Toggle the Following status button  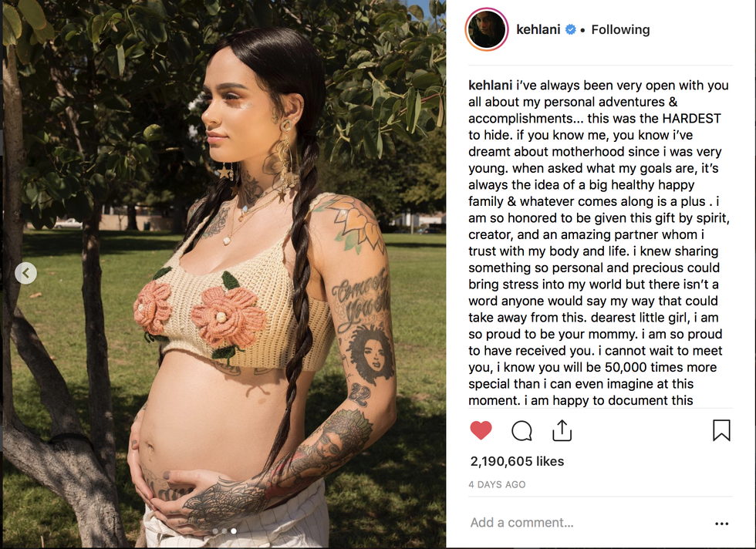click(x=620, y=30)
